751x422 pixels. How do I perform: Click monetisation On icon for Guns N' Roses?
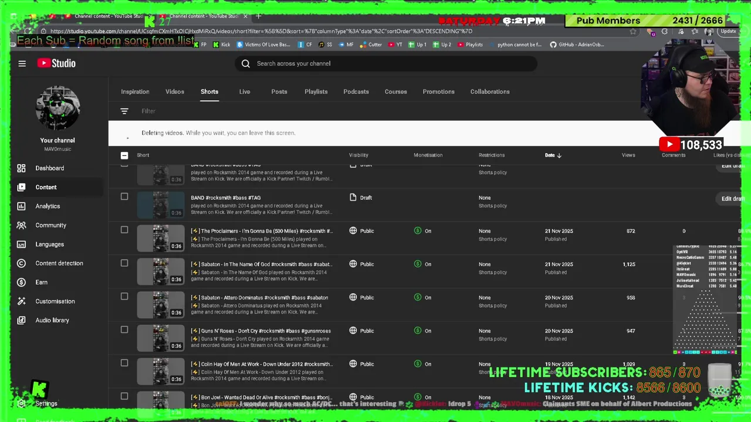pos(418,331)
